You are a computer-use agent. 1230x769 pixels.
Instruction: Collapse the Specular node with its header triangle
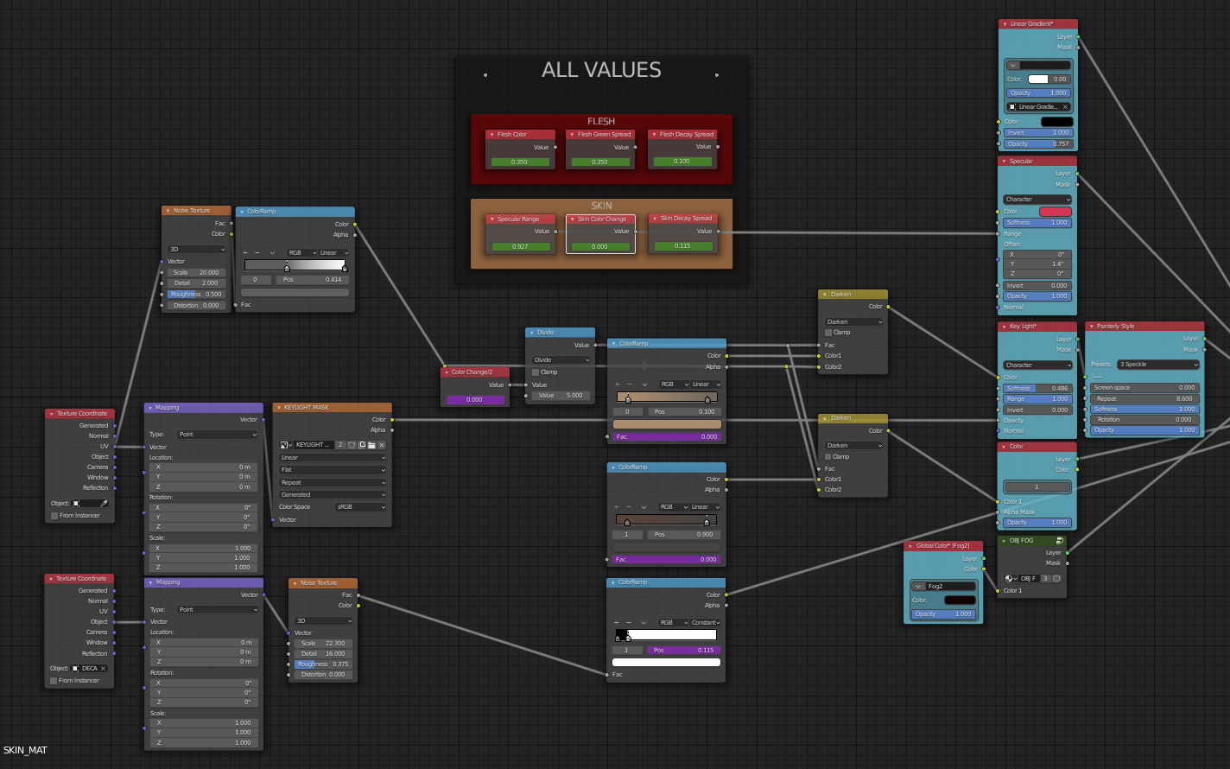1005,161
